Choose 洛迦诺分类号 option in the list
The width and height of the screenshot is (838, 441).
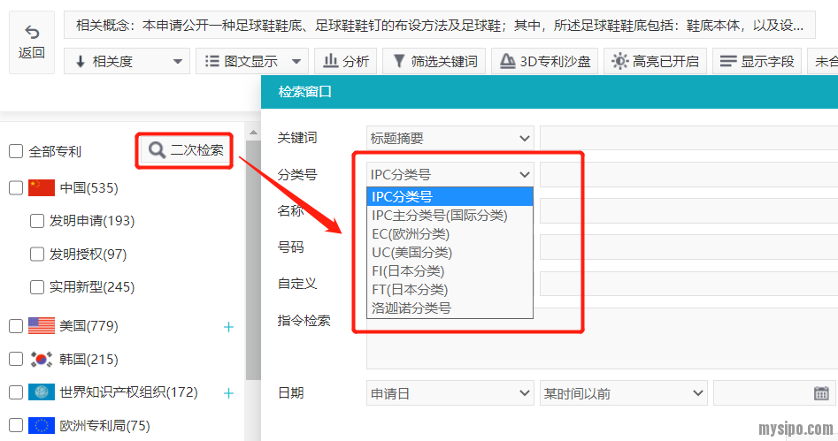point(411,308)
